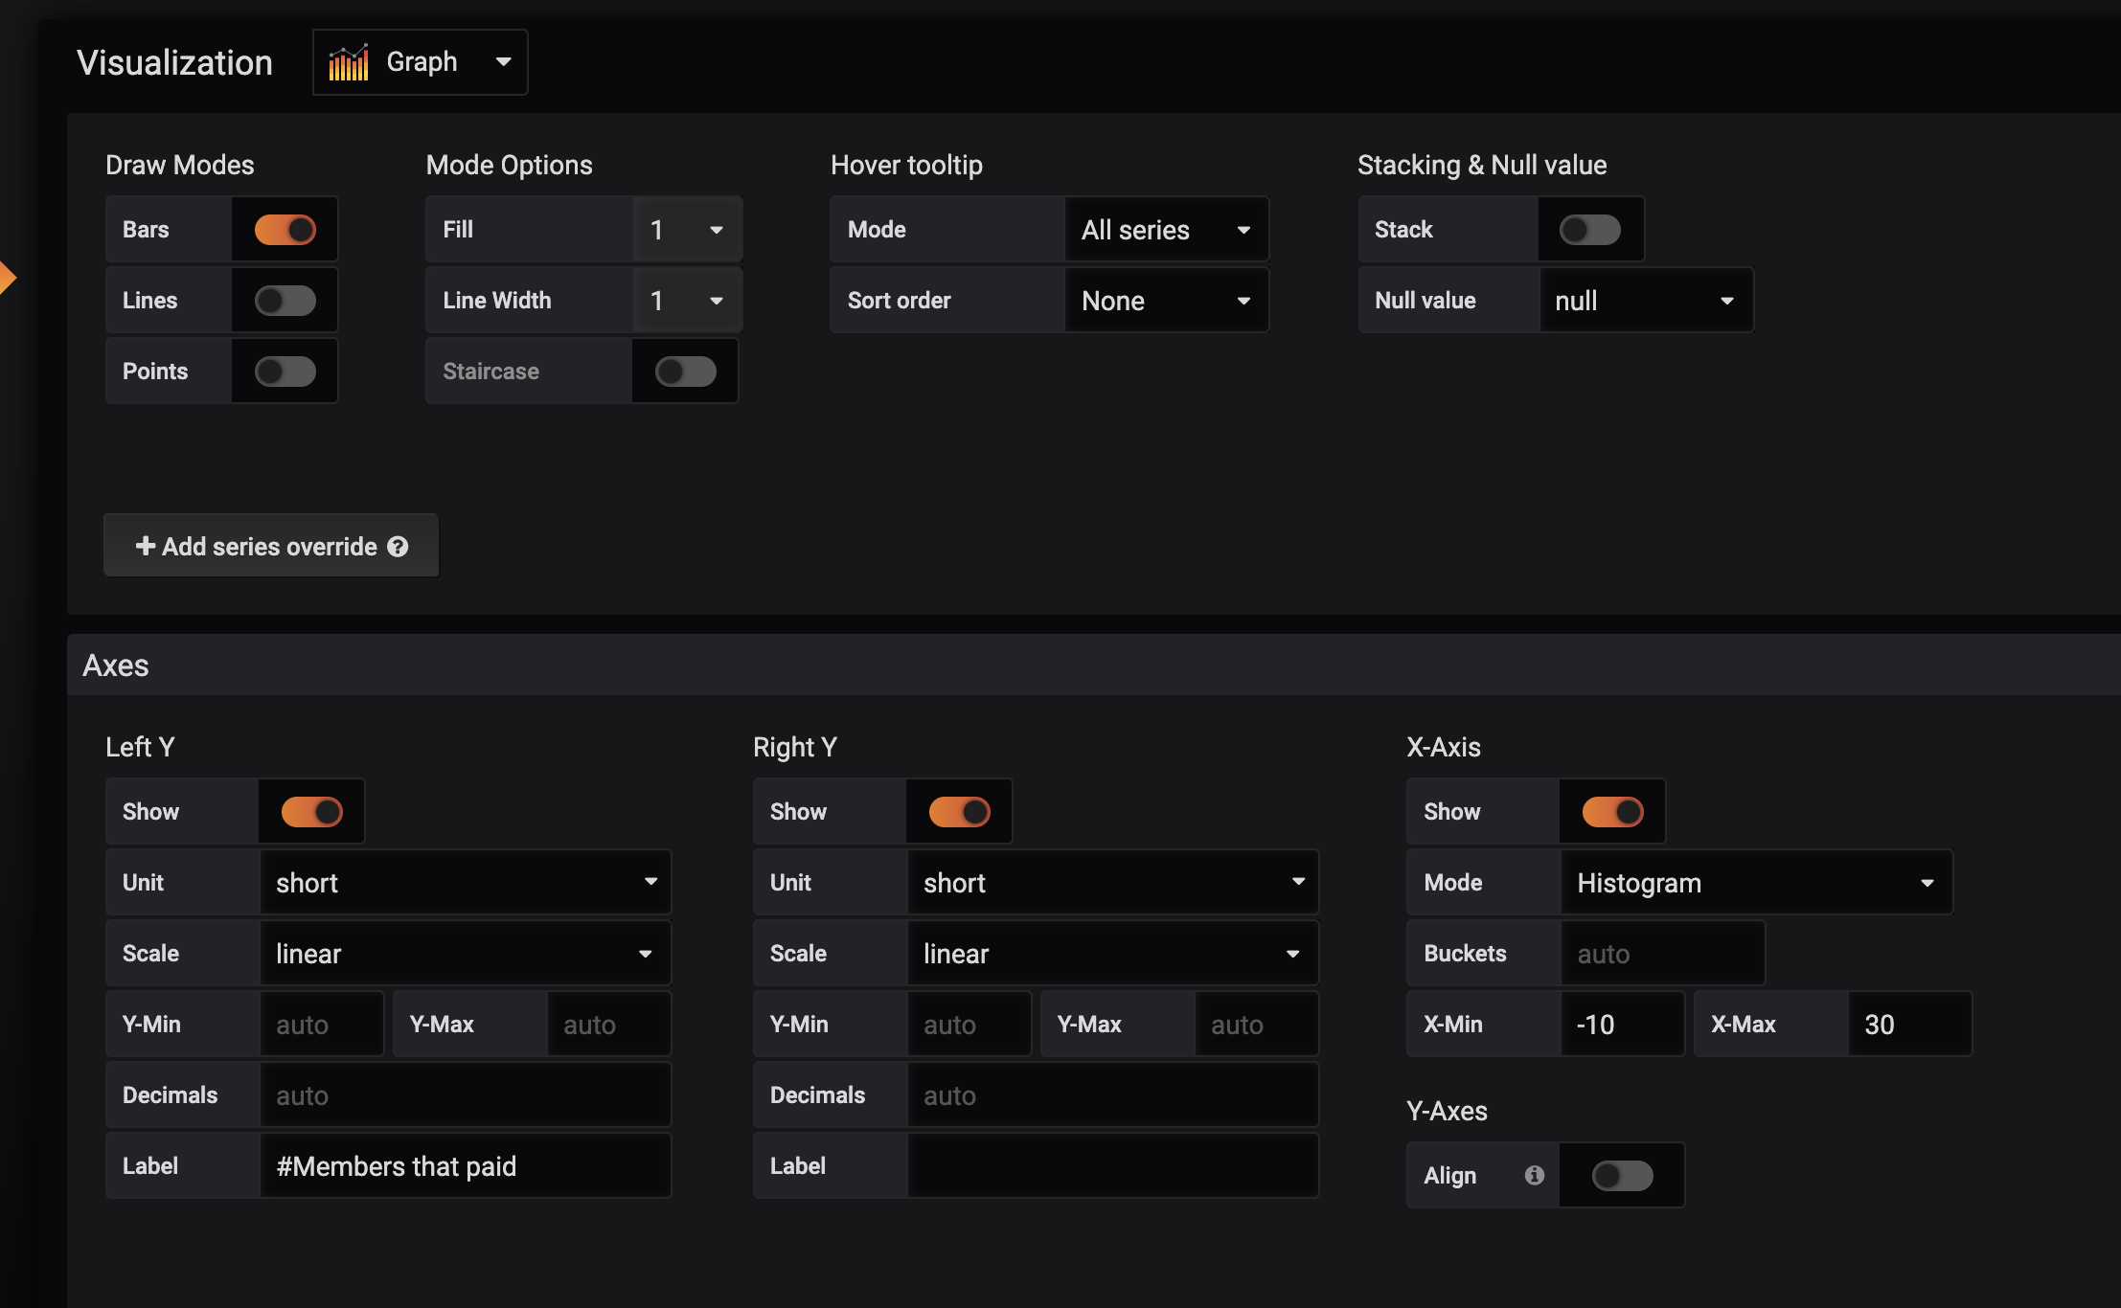Click the Add series override button
Image resolution: width=2121 pixels, height=1308 pixels.
click(x=268, y=546)
